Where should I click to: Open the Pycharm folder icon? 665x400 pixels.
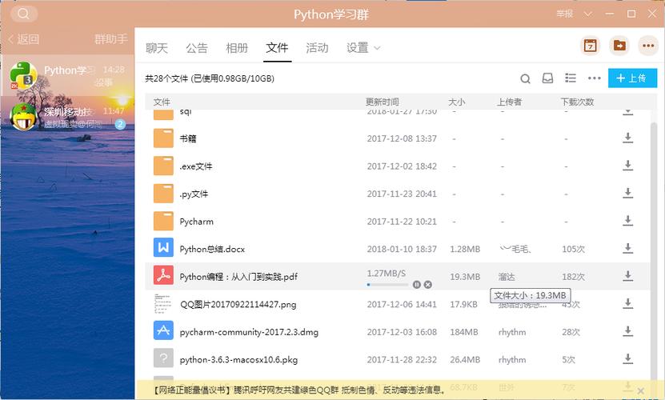(x=163, y=221)
